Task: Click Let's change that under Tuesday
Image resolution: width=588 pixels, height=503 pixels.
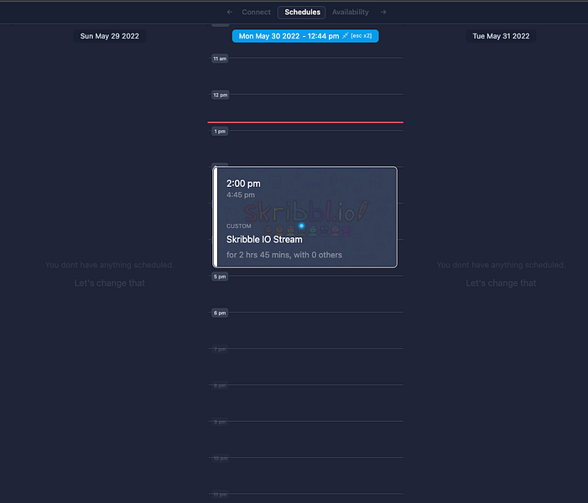Action: [501, 283]
